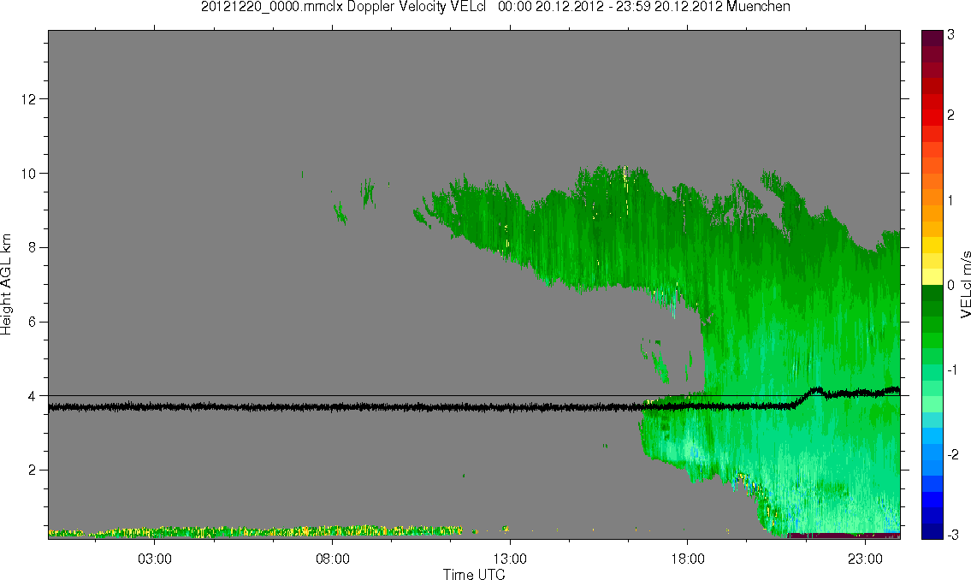Click the plot title text at top
971x580 pixels.
tap(495, 7)
